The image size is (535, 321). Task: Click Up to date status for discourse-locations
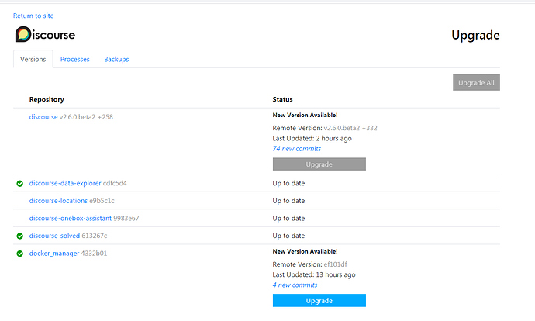coord(288,201)
